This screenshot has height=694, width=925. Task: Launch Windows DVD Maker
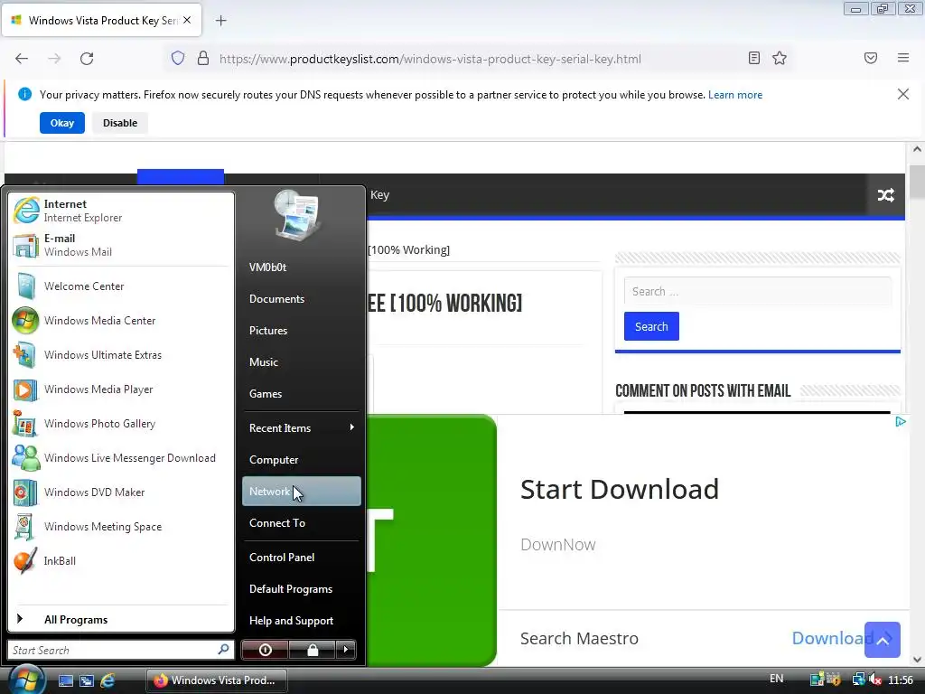tap(121, 492)
